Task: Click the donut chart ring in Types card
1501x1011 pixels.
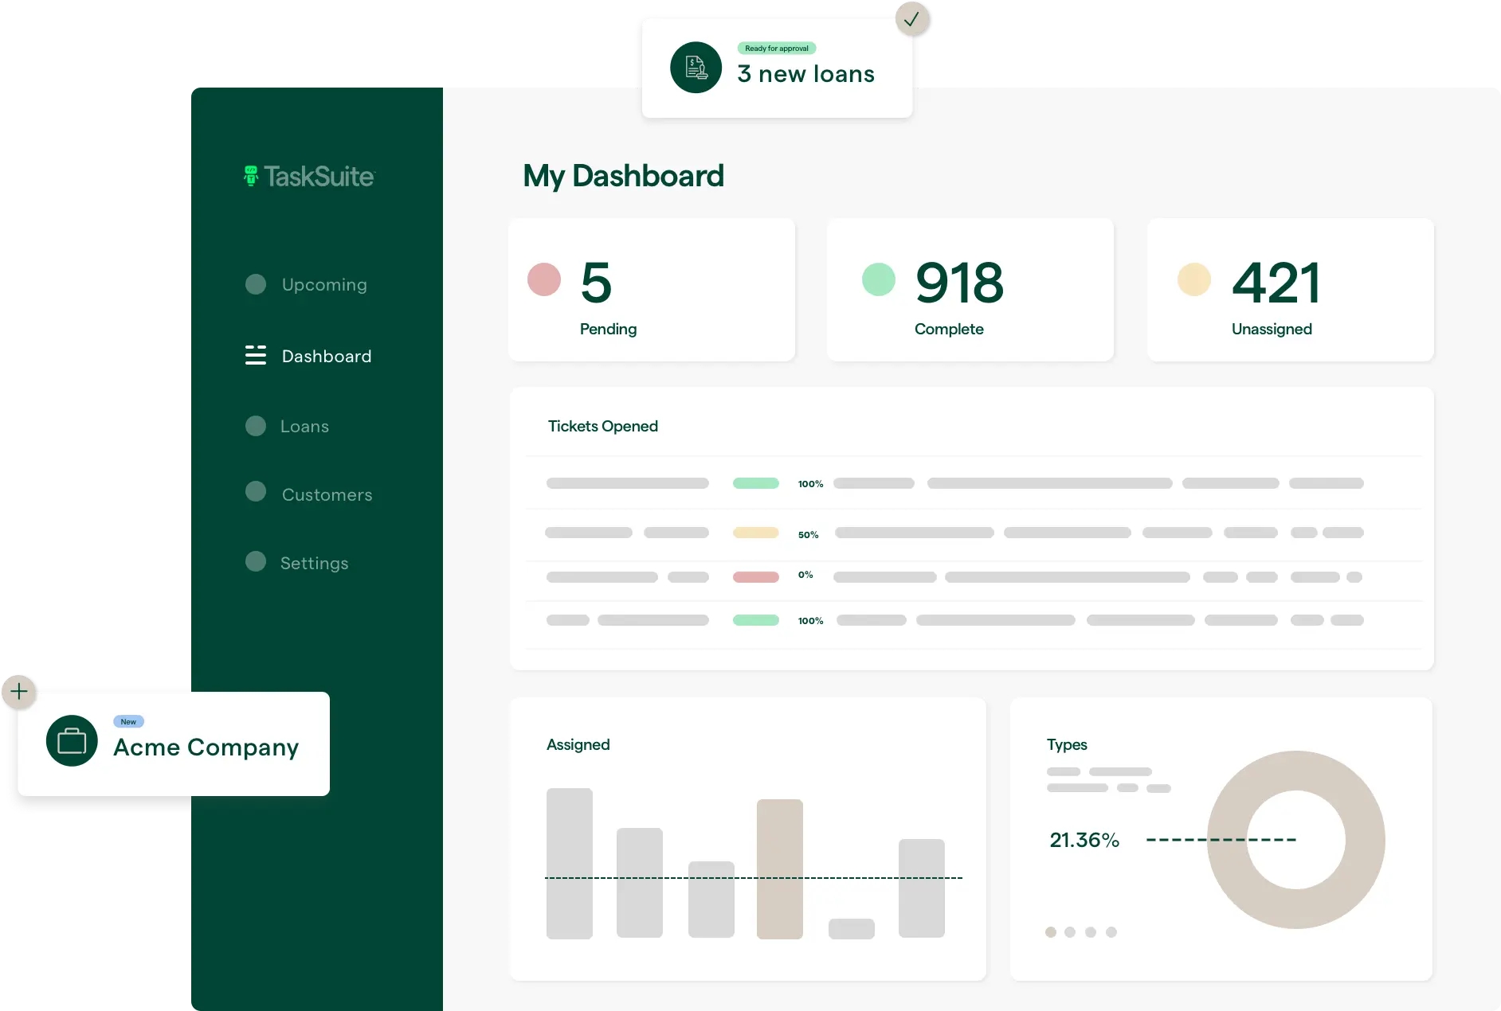Action: coord(1365,840)
